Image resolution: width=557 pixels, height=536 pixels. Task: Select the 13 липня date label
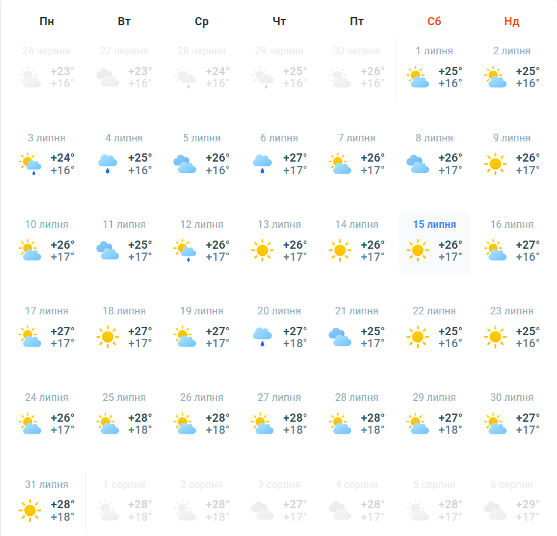coord(279,225)
